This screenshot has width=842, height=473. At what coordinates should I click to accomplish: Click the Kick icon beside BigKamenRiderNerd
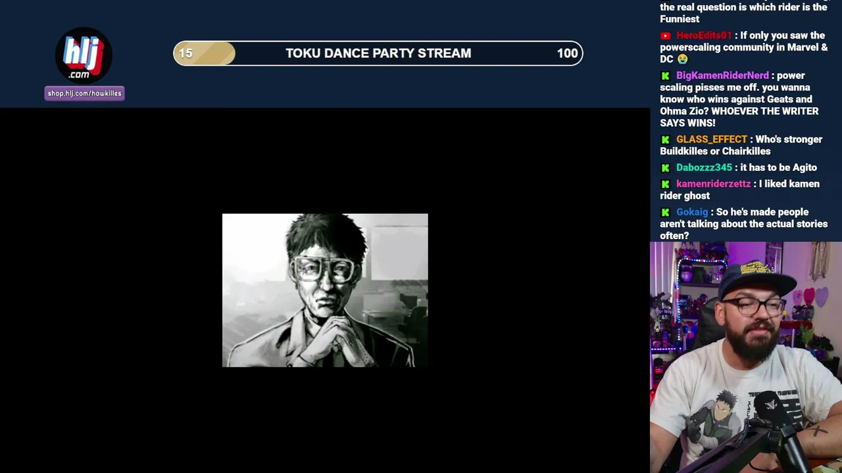tap(666, 76)
